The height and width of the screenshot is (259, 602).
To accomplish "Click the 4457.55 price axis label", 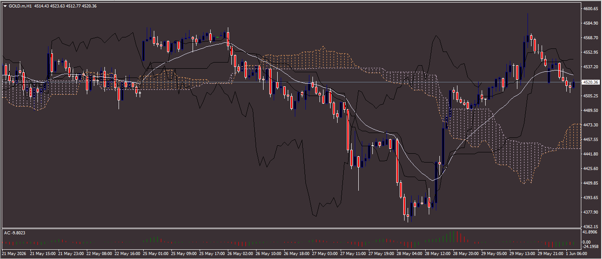I will 590,140.
